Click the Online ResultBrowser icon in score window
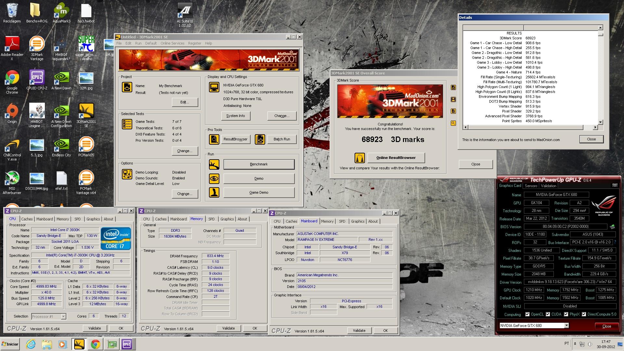 point(359,158)
